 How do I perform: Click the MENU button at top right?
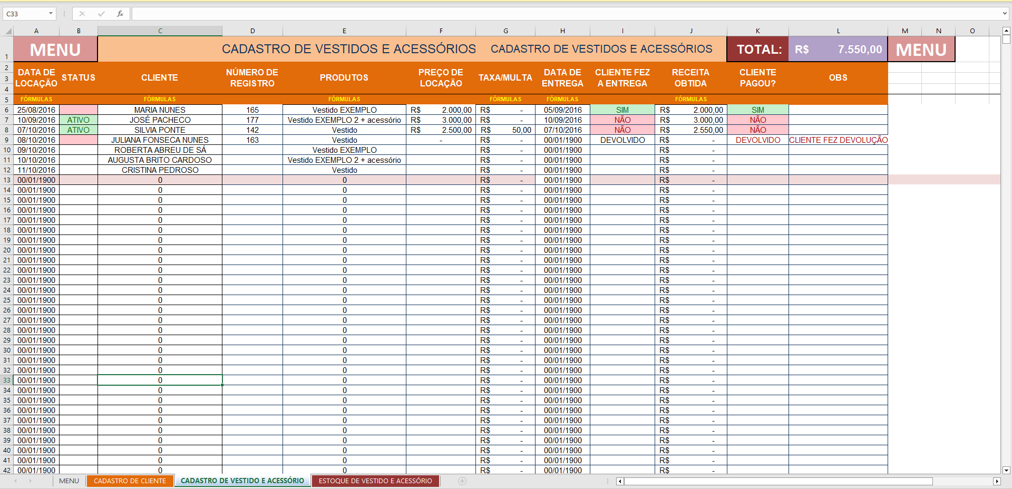[921, 49]
